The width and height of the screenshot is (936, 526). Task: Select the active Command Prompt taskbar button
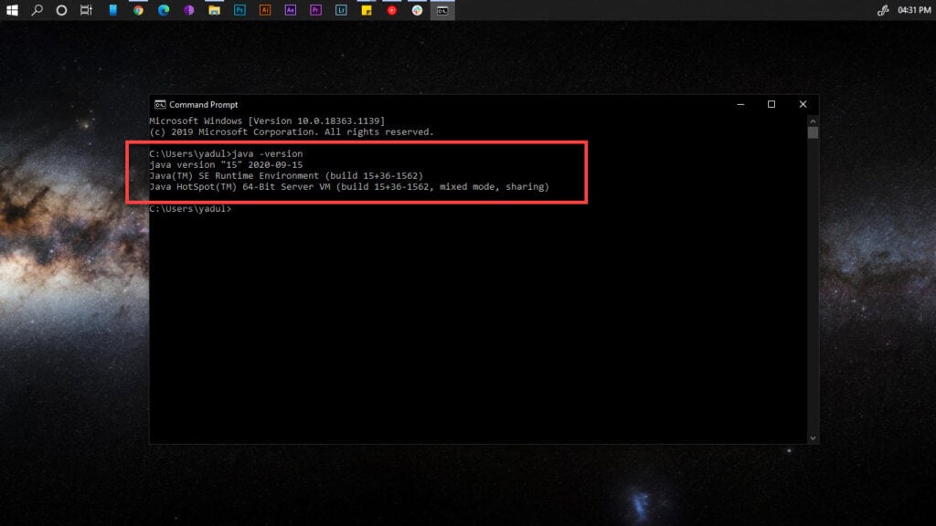[442, 10]
